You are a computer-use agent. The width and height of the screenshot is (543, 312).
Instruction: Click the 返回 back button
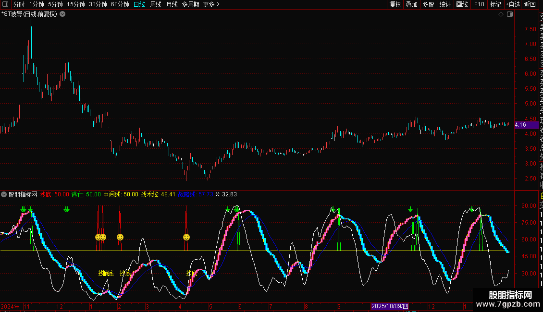pos(530,4)
